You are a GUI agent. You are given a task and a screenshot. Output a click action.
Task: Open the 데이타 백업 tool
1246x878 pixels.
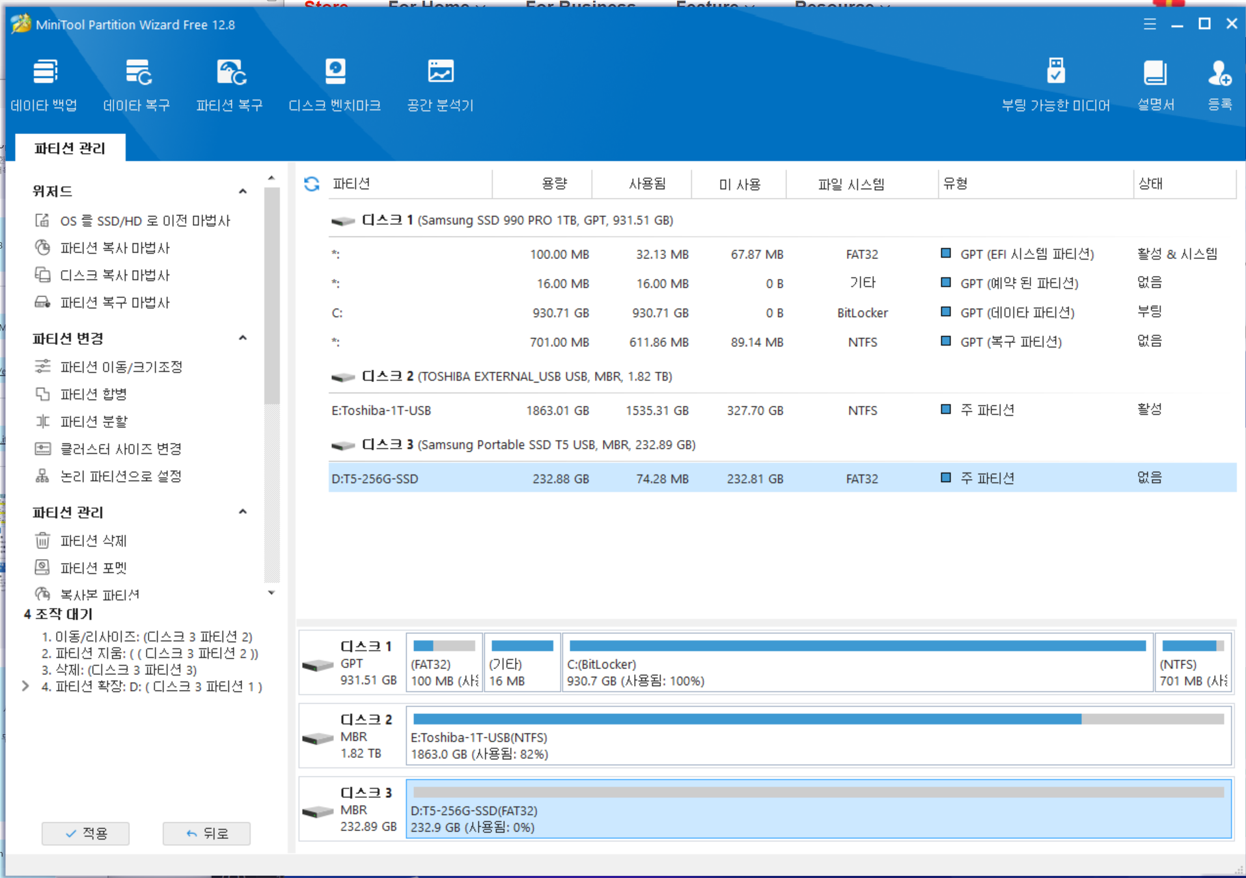(44, 85)
